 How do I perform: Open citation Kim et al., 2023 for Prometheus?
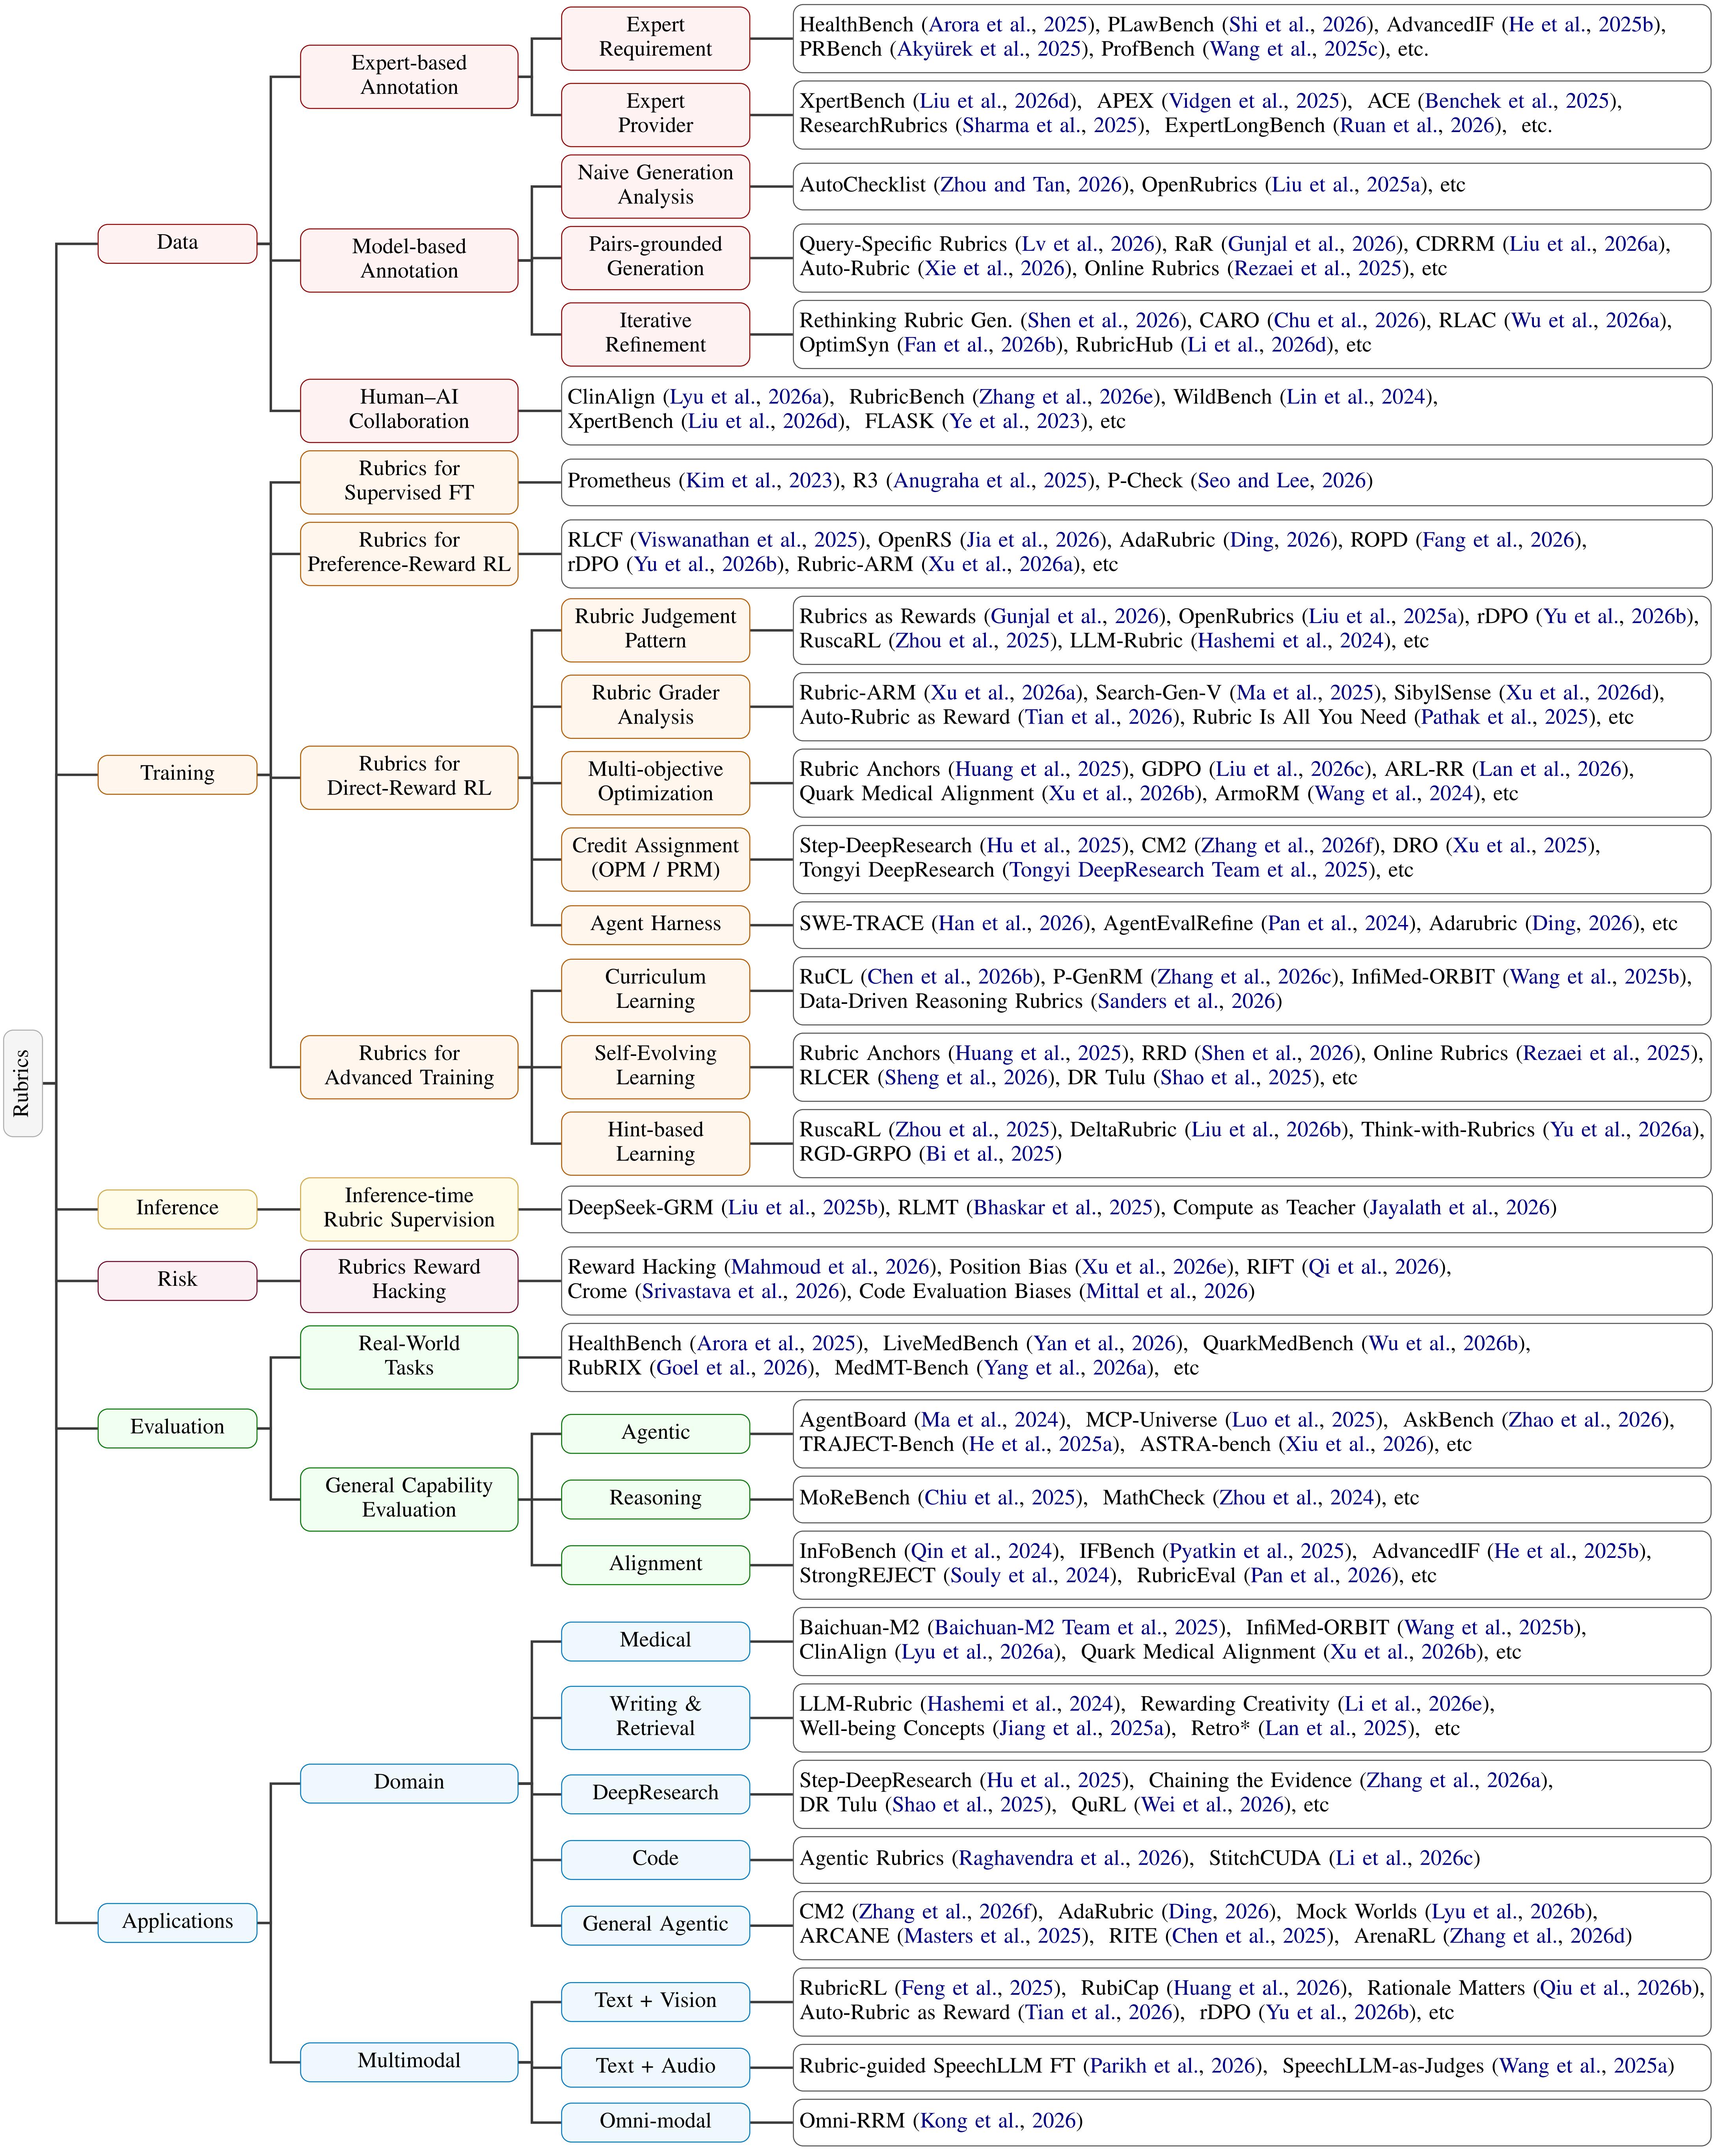(759, 481)
